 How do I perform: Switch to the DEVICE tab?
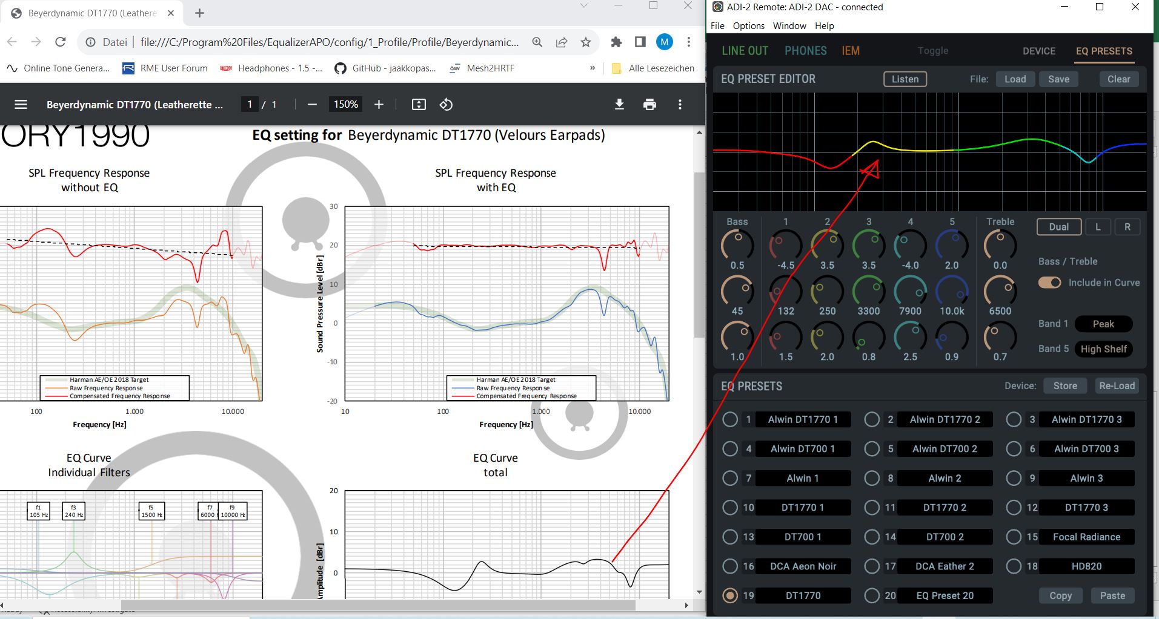(x=1039, y=51)
